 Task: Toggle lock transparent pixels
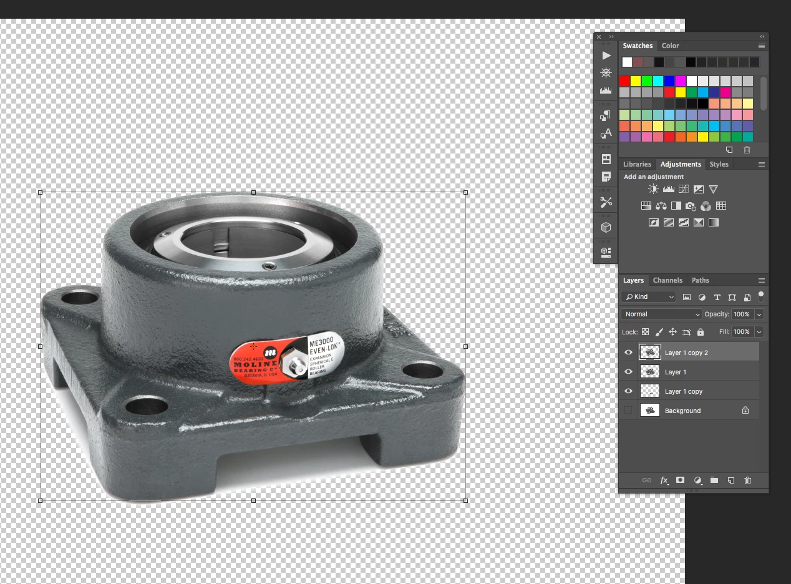(x=646, y=332)
